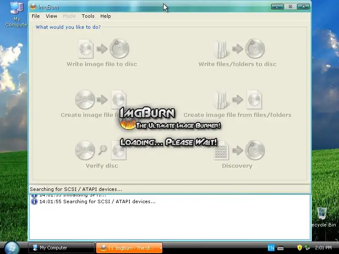Open the My Computer desktop icon

pos(17,14)
